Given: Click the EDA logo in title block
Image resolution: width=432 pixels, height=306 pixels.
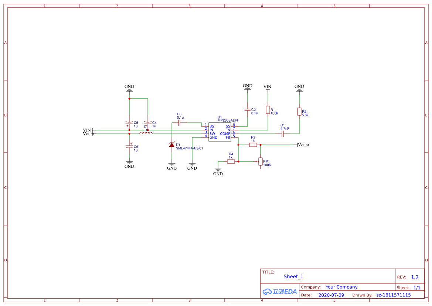Looking at the screenshot, I should tap(280, 291).
